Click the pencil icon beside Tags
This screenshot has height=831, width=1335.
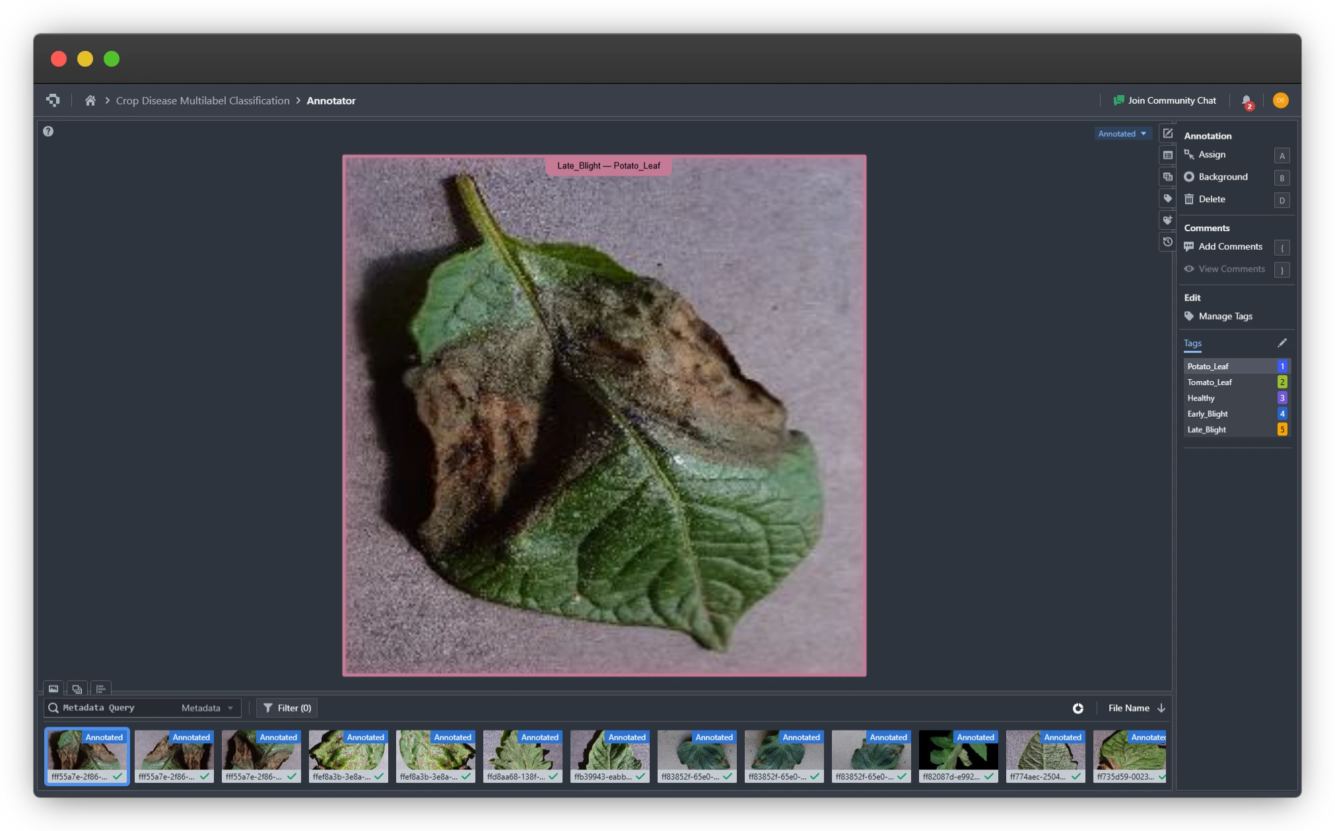pos(1282,343)
